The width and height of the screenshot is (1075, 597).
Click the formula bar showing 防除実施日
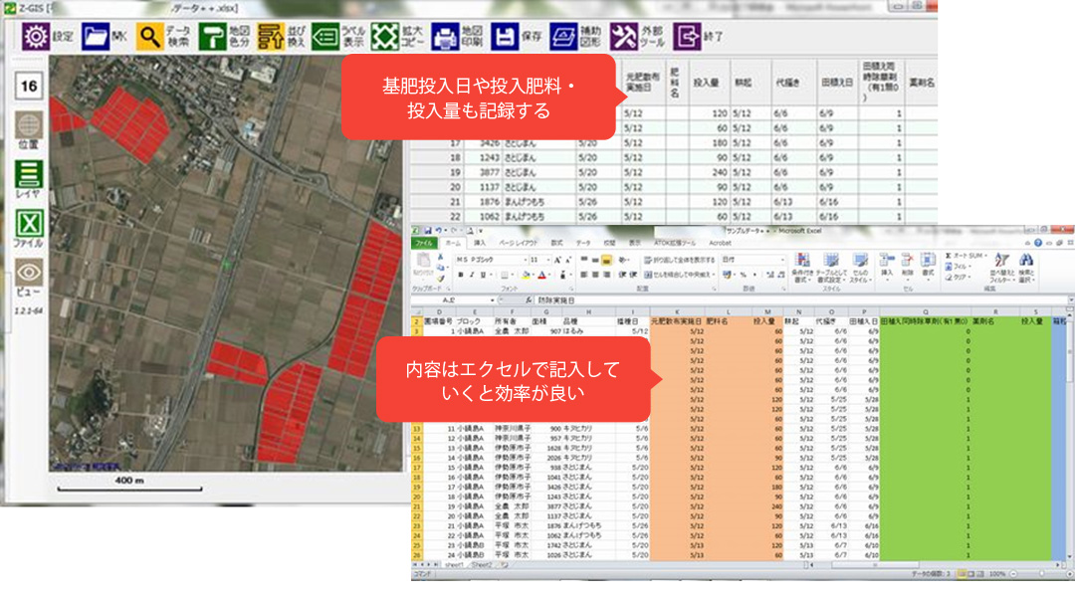(x=800, y=300)
